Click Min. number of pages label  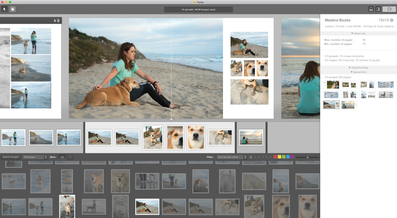tap(338, 44)
